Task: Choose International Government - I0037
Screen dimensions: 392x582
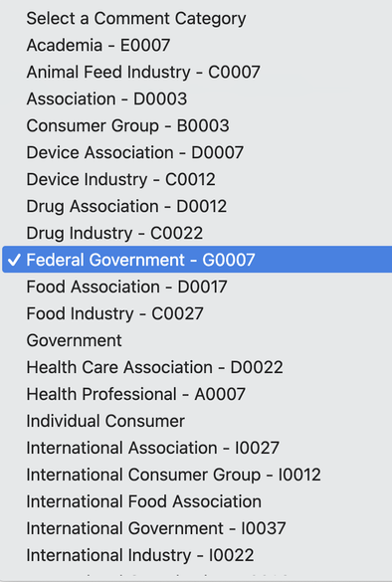Action: click(x=197, y=528)
